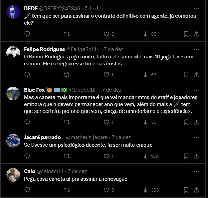Open Felipe Rodrigues' profile name link
The image size is (208, 198).
(x=44, y=49)
